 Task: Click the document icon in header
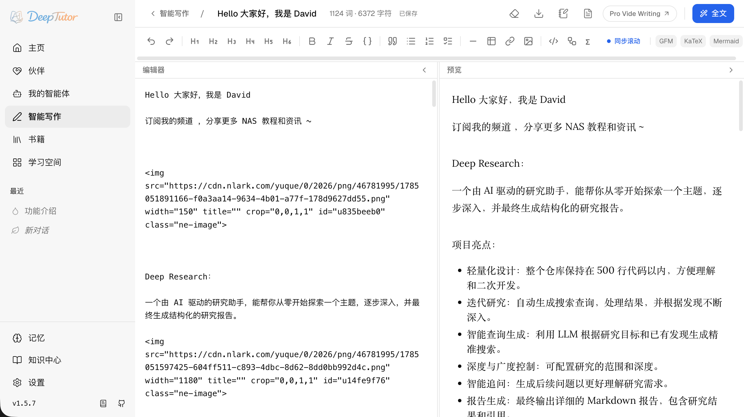click(588, 14)
